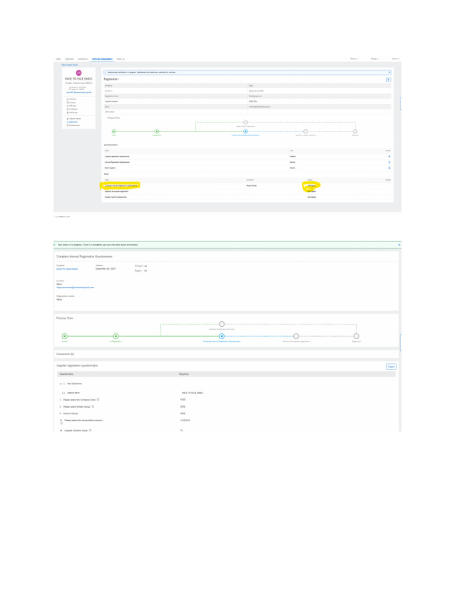
Task: Close the green task-in-progress notification banner
Action: pyautogui.click(x=399, y=244)
